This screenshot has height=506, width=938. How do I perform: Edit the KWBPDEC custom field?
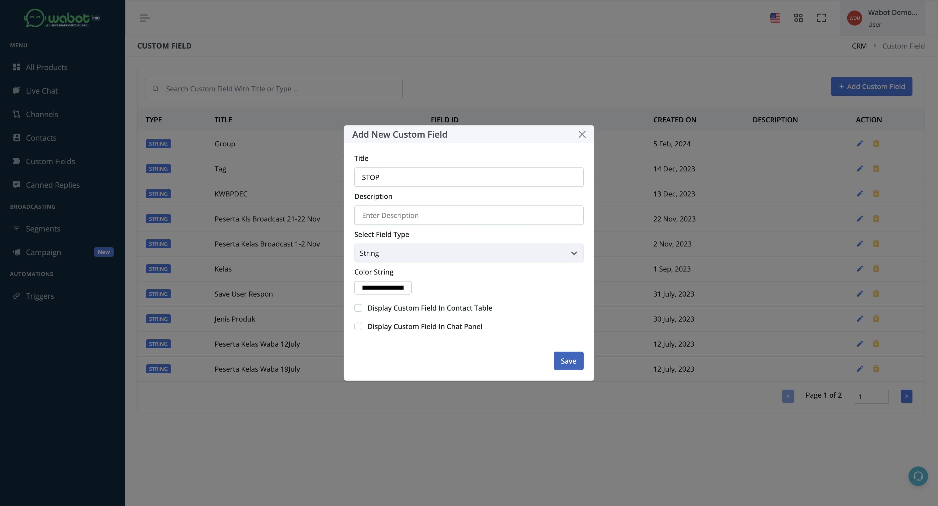click(860, 194)
